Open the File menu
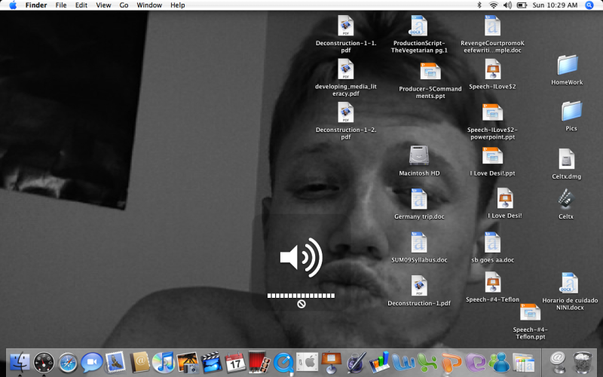 click(60, 5)
